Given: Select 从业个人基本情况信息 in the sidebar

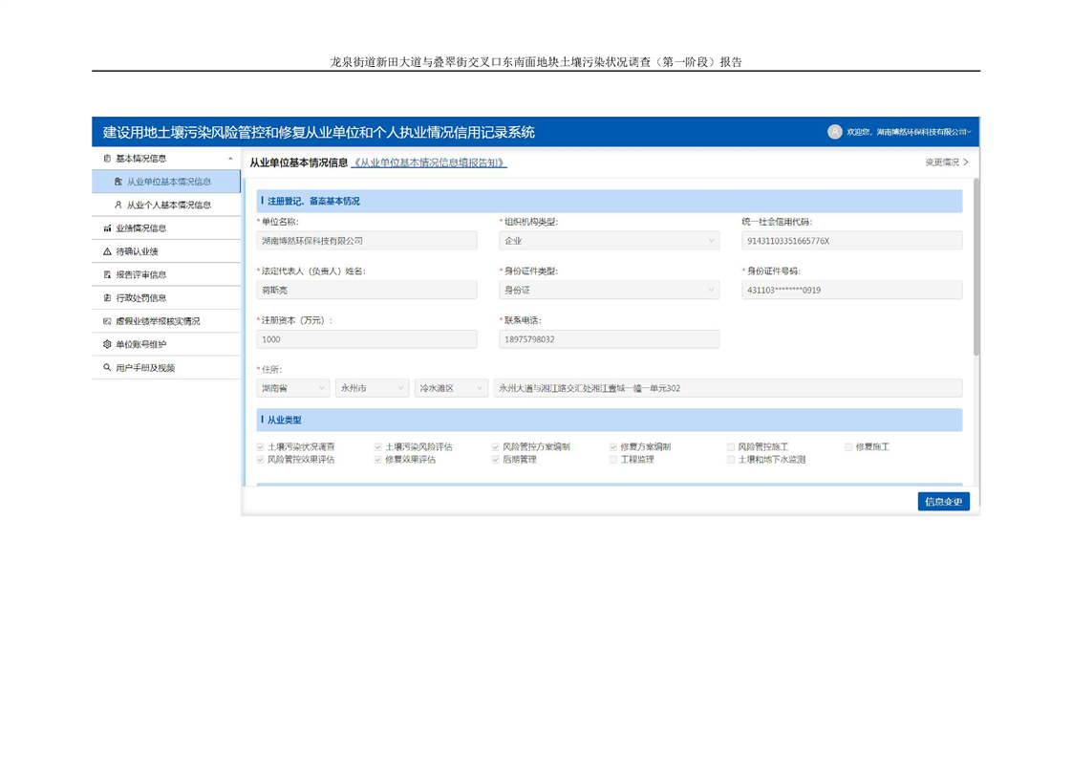Looking at the screenshot, I should tap(168, 206).
